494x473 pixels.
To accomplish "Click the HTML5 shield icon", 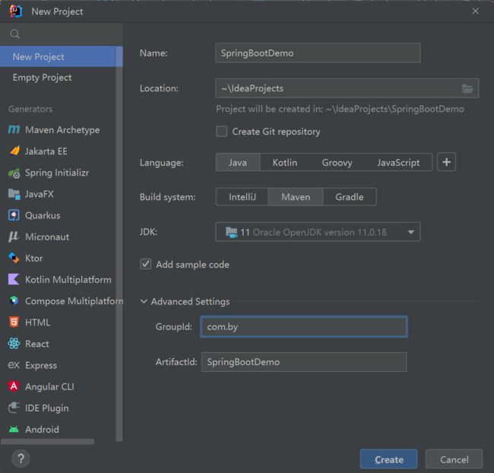I will (x=14, y=322).
